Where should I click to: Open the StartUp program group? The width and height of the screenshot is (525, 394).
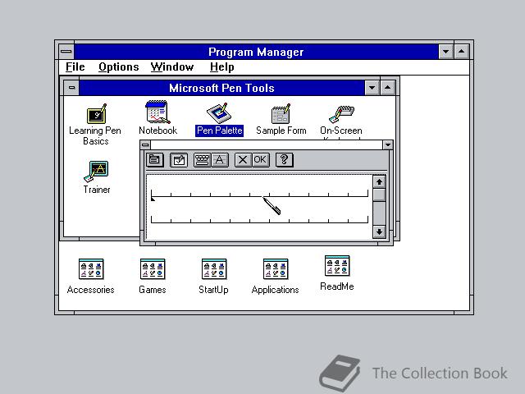pyautogui.click(x=213, y=269)
